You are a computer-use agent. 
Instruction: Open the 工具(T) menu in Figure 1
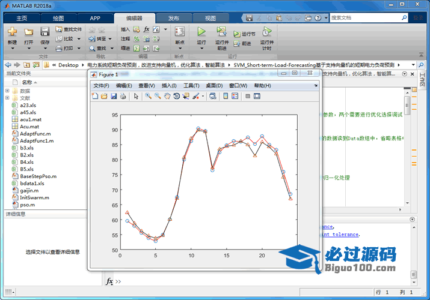pos(191,86)
